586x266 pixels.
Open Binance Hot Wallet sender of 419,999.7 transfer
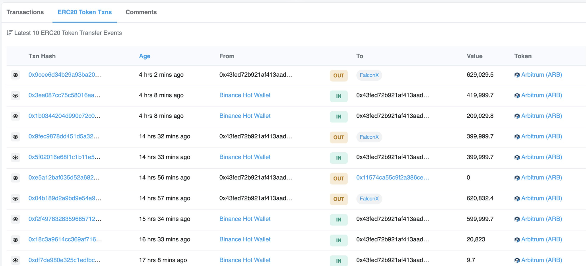(245, 95)
